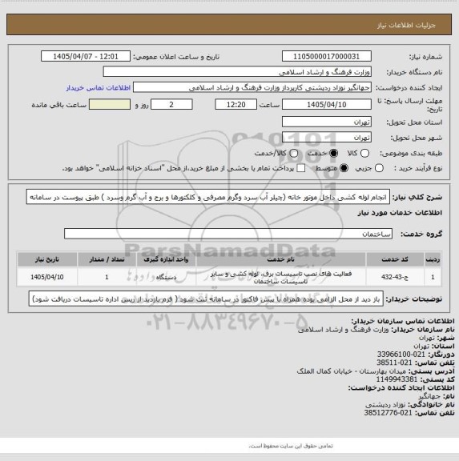Click the delivery city تهران field
Viewport: 459px width, 461px height.
(x=327, y=138)
